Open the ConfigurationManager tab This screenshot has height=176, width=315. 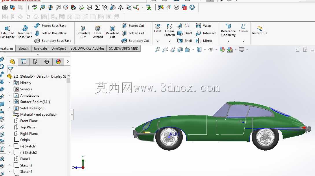click(35, 62)
